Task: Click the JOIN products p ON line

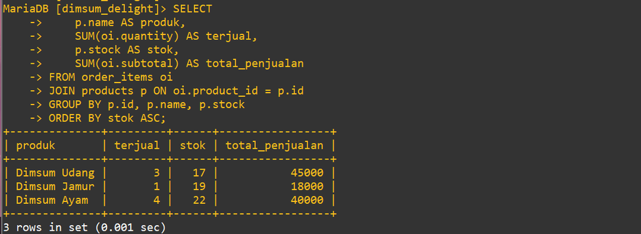Action: [x=176, y=91]
